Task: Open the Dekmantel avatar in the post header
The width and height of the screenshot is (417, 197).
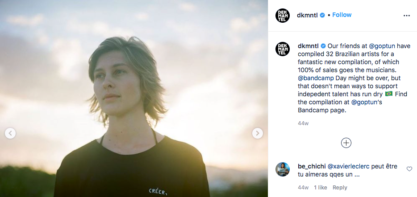Action: pos(283,15)
